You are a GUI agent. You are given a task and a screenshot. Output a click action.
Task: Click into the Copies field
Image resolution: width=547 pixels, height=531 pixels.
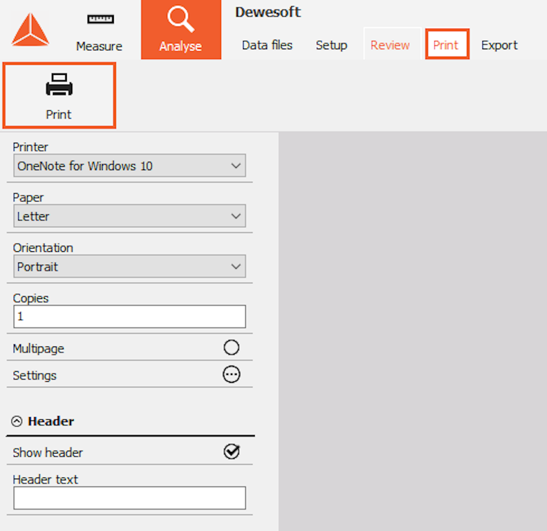tap(129, 317)
